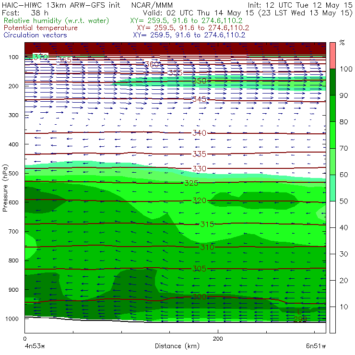Click the 300 pressure axis label
This screenshot has height=355, width=355.
(x=13, y=115)
